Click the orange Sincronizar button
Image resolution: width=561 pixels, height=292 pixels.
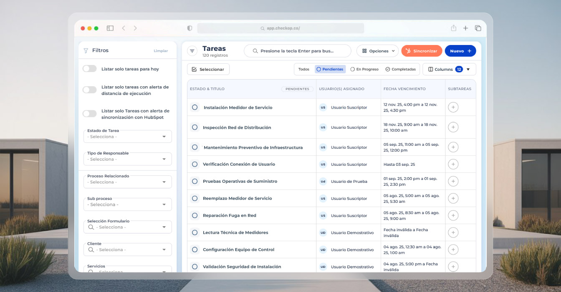pos(422,51)
